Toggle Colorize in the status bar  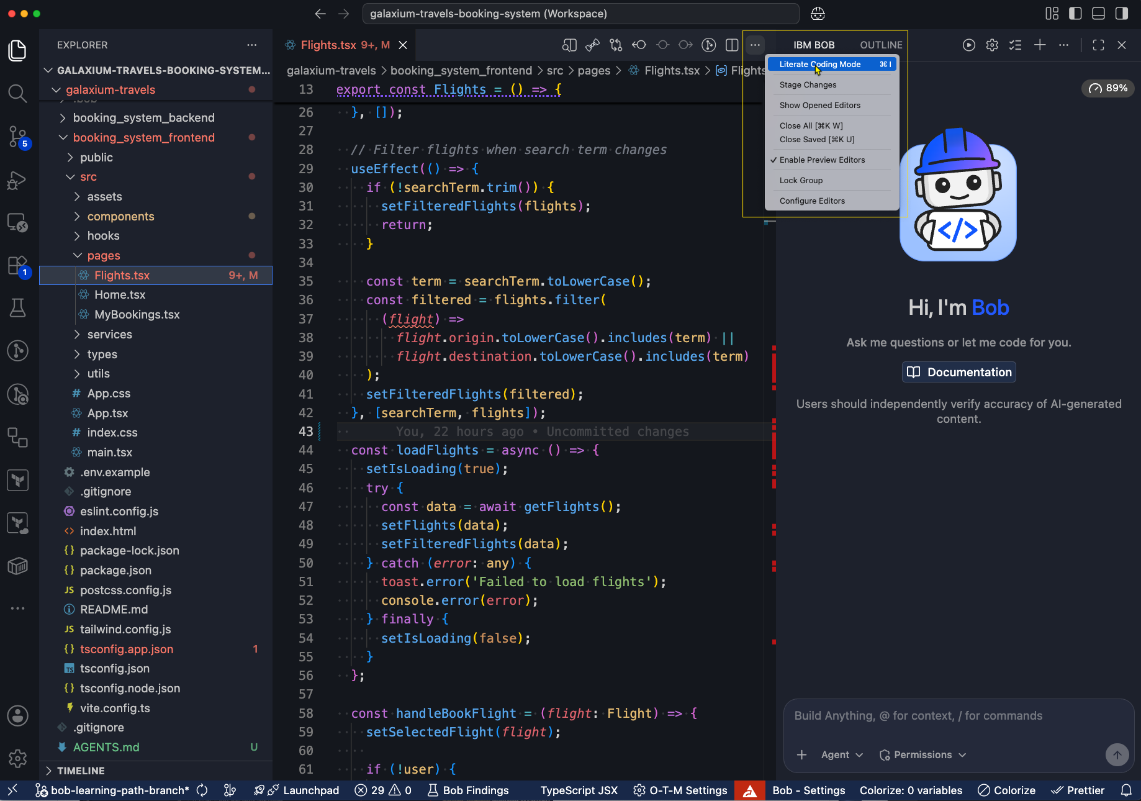[x=1006, y=790]
